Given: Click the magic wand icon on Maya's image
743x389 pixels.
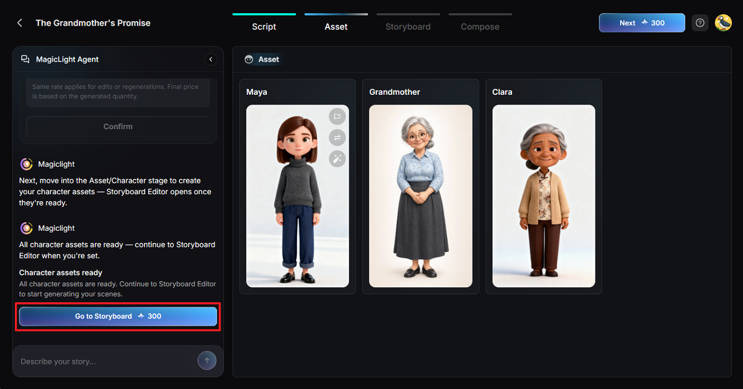Looking at the screenshot, I should point(337,159).
